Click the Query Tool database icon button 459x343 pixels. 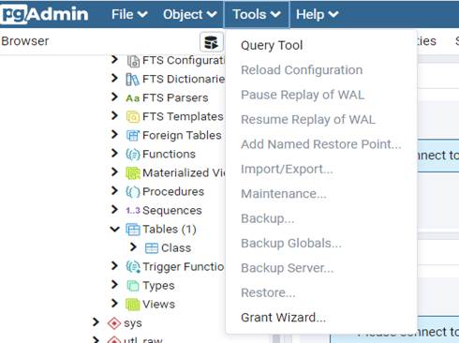point(212,42)
